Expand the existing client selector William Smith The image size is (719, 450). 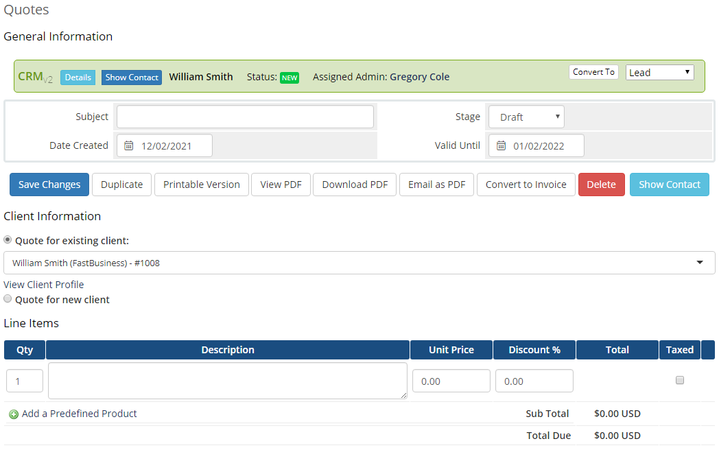point(359,263)
